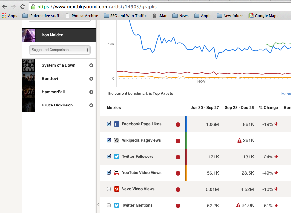Open Google Maps bookmark
Screen dimensions: 291x213
(x=263, y=16)
